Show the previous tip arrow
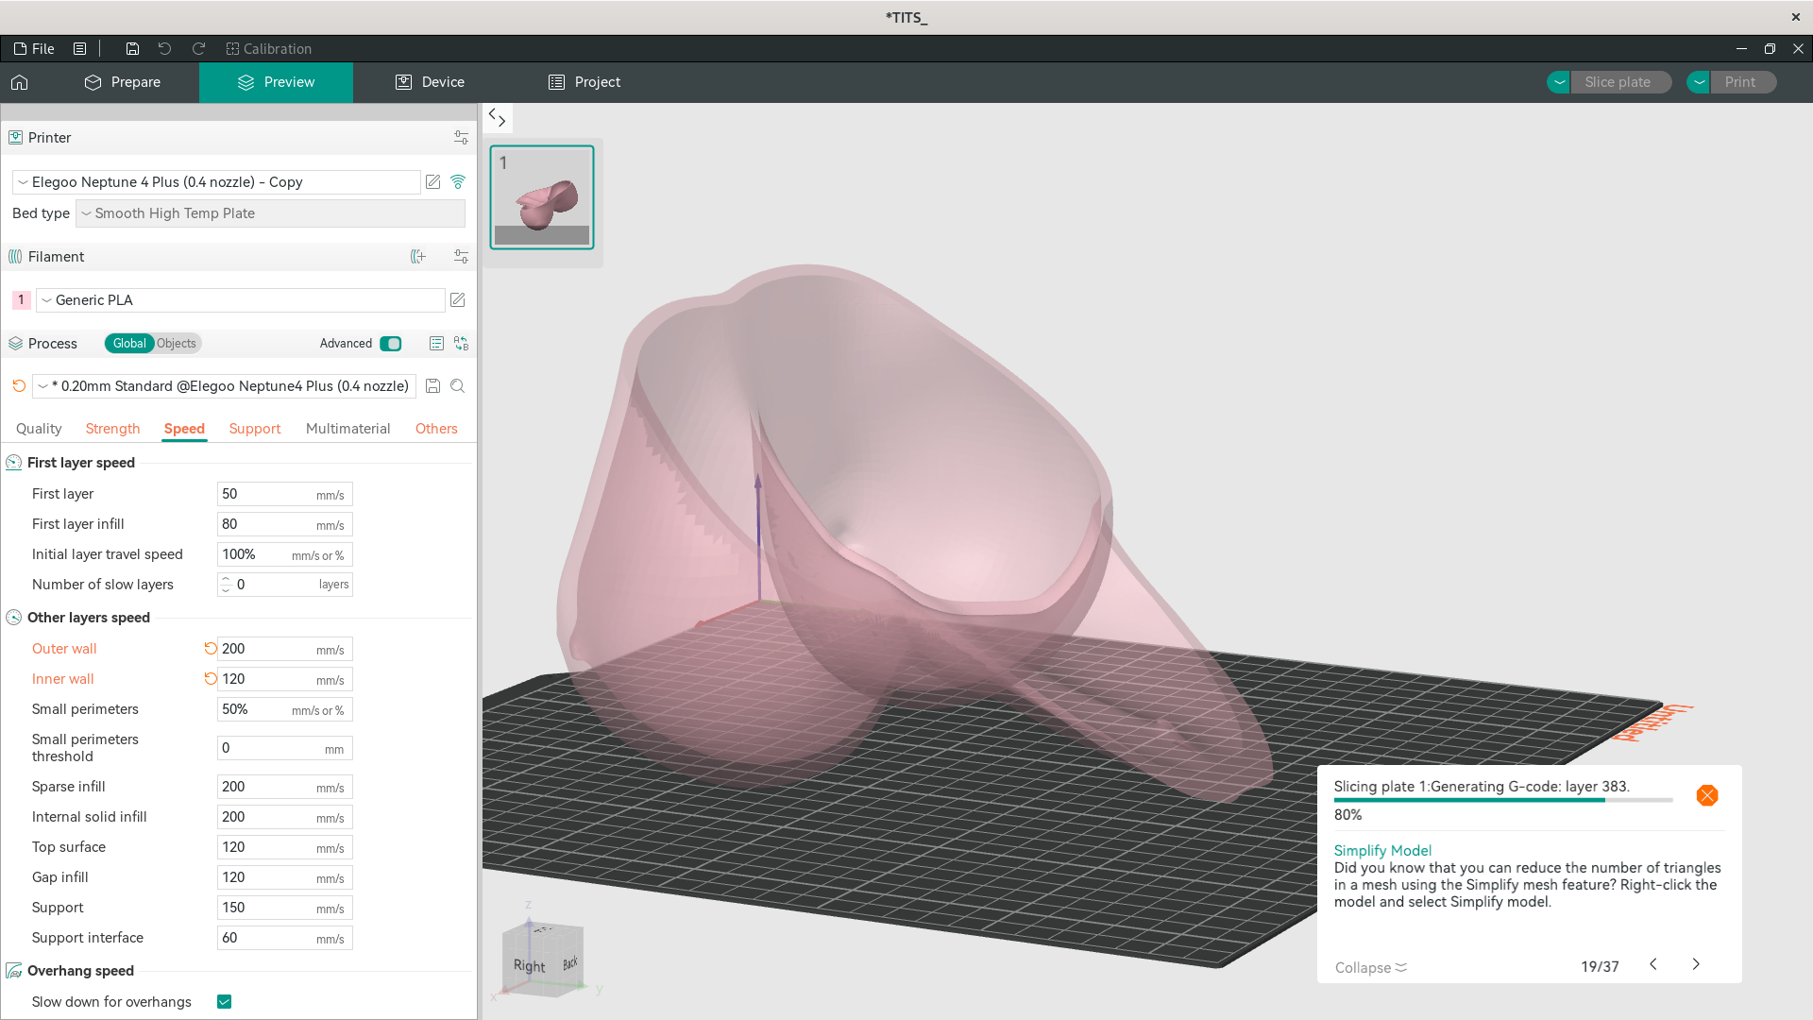Image resolution: width=1813 pixels, height=1020 pixels. click(1652, 964)
